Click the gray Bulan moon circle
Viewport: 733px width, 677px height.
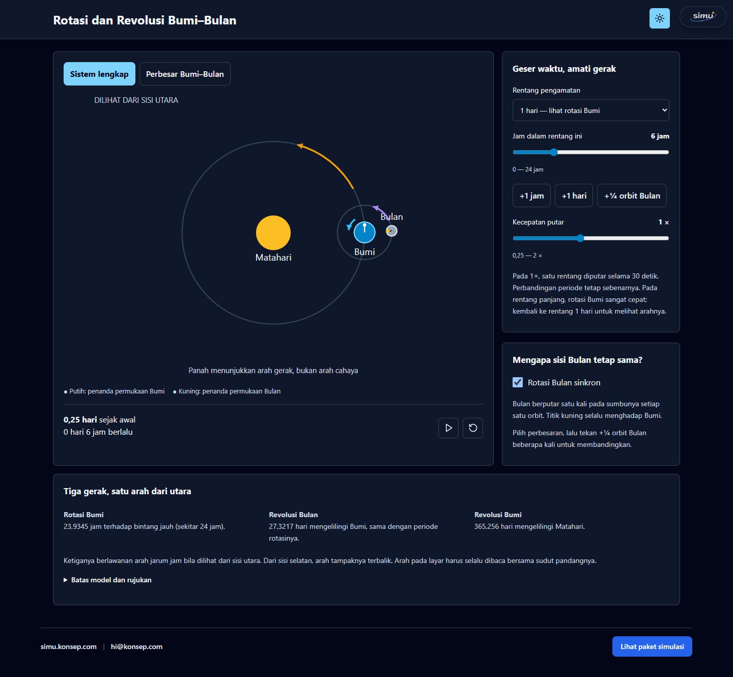[x=391, y=231]
